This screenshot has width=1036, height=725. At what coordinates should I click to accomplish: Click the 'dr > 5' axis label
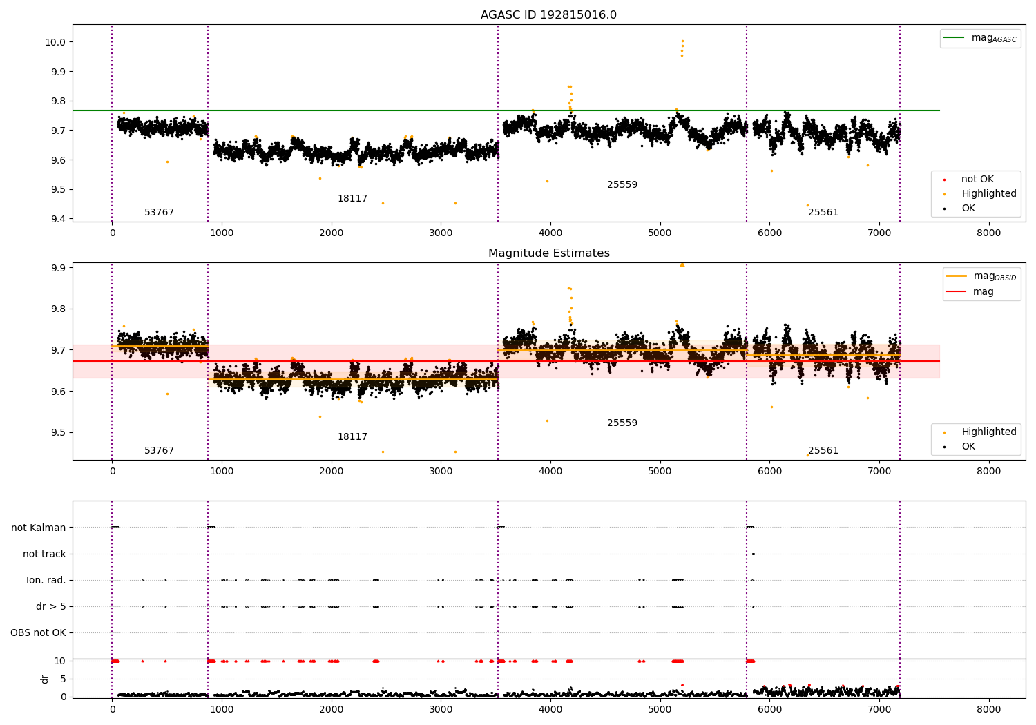pyautogui.click(x=50, y=607)
